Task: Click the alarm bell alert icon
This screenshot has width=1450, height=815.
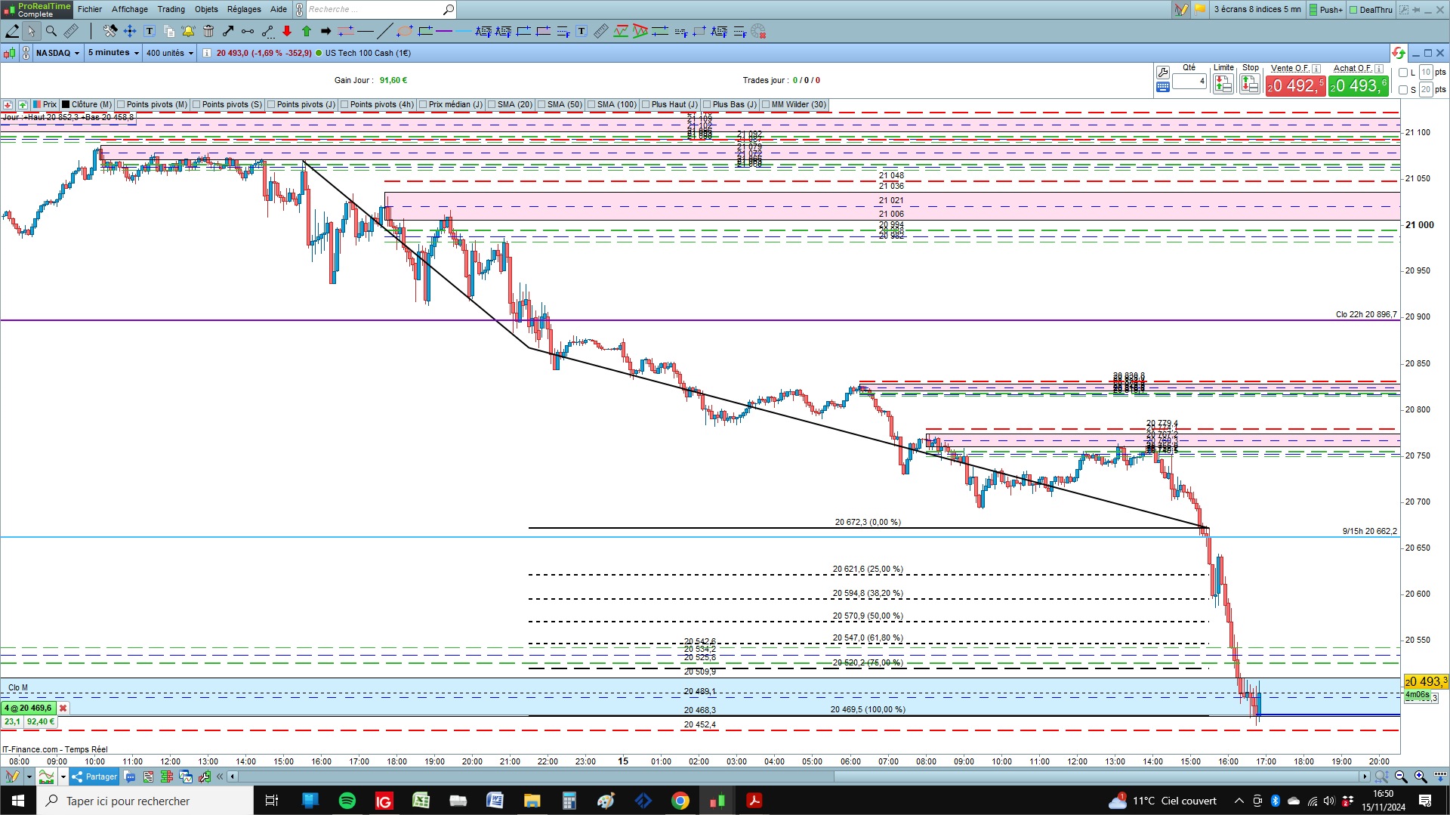Action: point(188,31)
